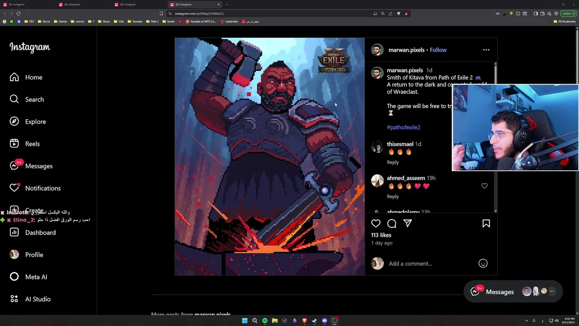Viewport: 579px width, 326px height.
Task: Open the Path 2 bookmarks folder
Action: tap(152, 21)
